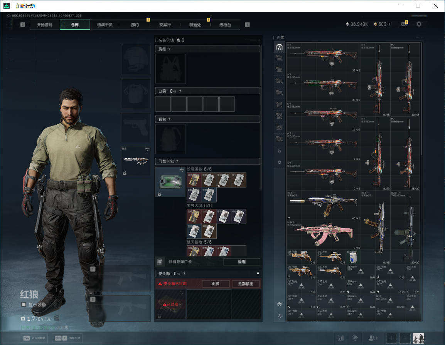Image resolution: width=445 pixels, height=345 pixels.
Task: Click the warehouse sort icon below the layers icon
Action: [279, 316]
